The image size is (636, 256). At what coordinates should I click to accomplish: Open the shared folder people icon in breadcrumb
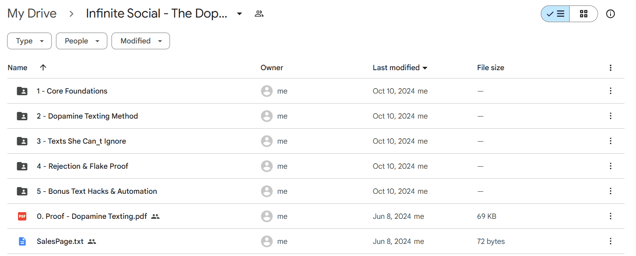click(x=259, y=14)
